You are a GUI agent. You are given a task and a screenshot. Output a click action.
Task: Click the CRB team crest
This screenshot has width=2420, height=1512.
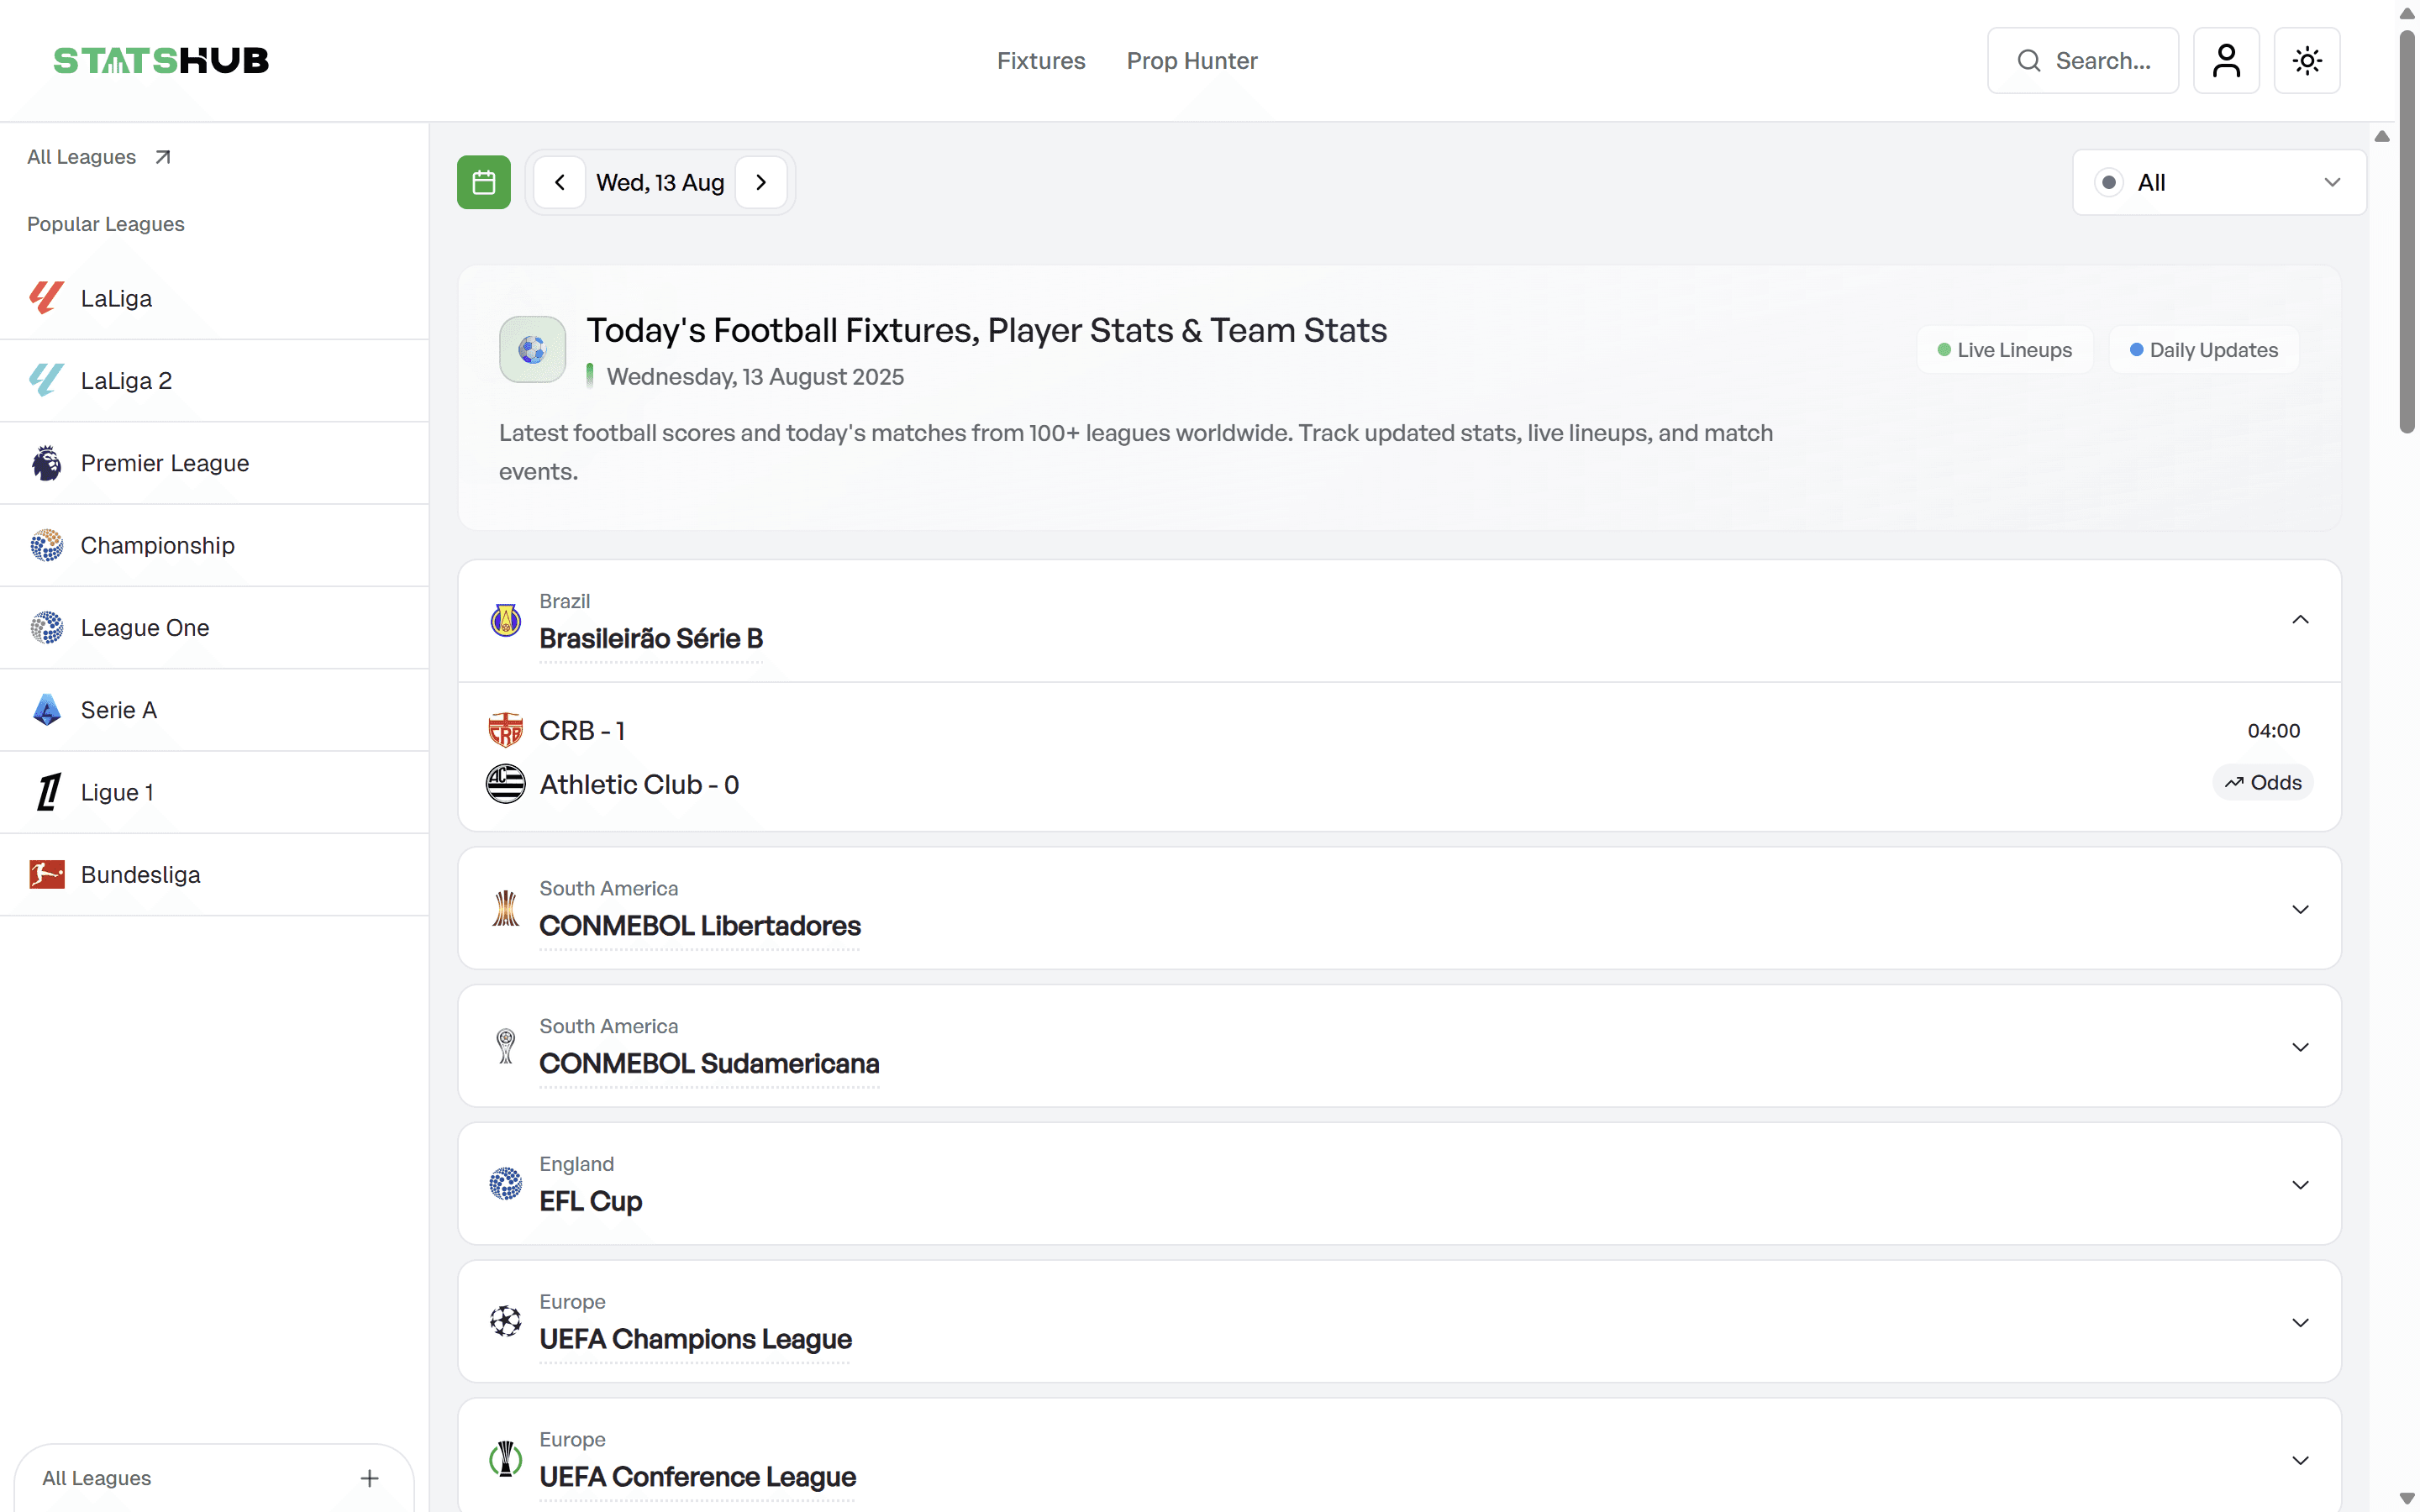506,729
